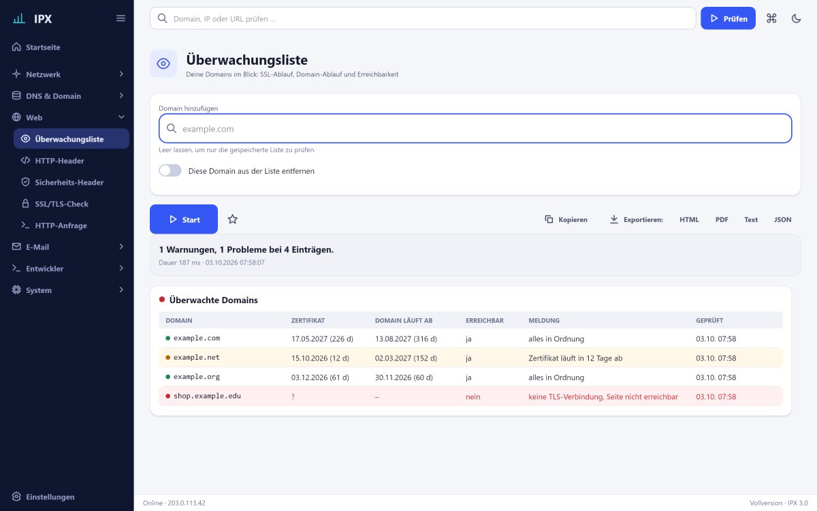Image resolution: width=817 pixels, height=511 pixels.
Task: Click the System chip icon
Action: 17,290
